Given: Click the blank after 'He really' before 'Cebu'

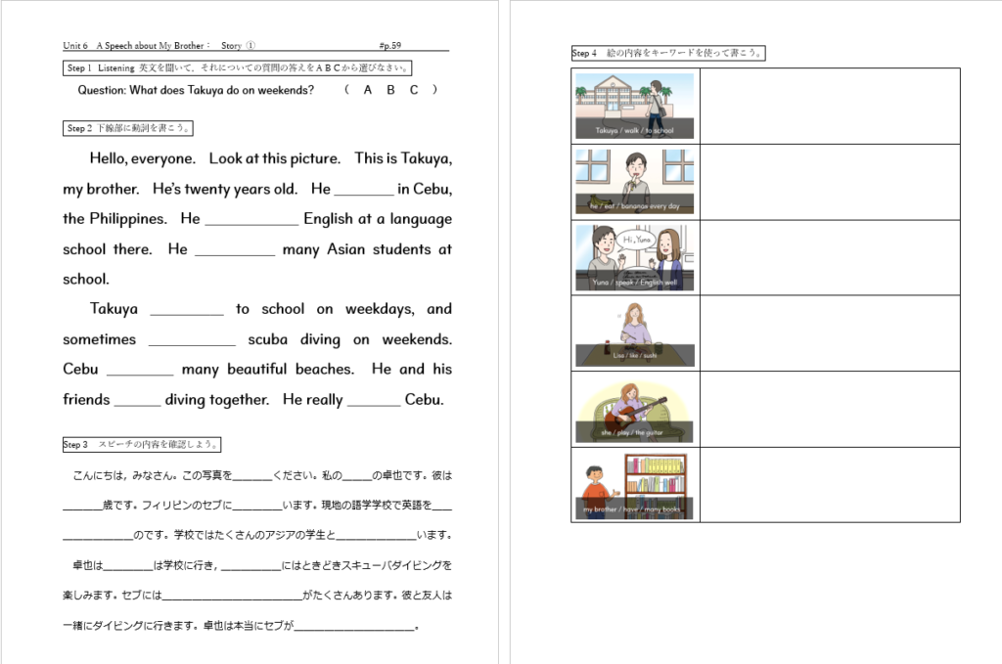Looking at the screenshot, I should click(374, 401).
